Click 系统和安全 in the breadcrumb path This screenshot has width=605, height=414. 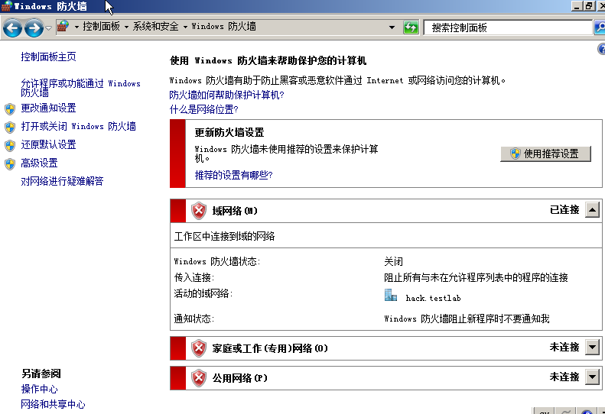155,27
